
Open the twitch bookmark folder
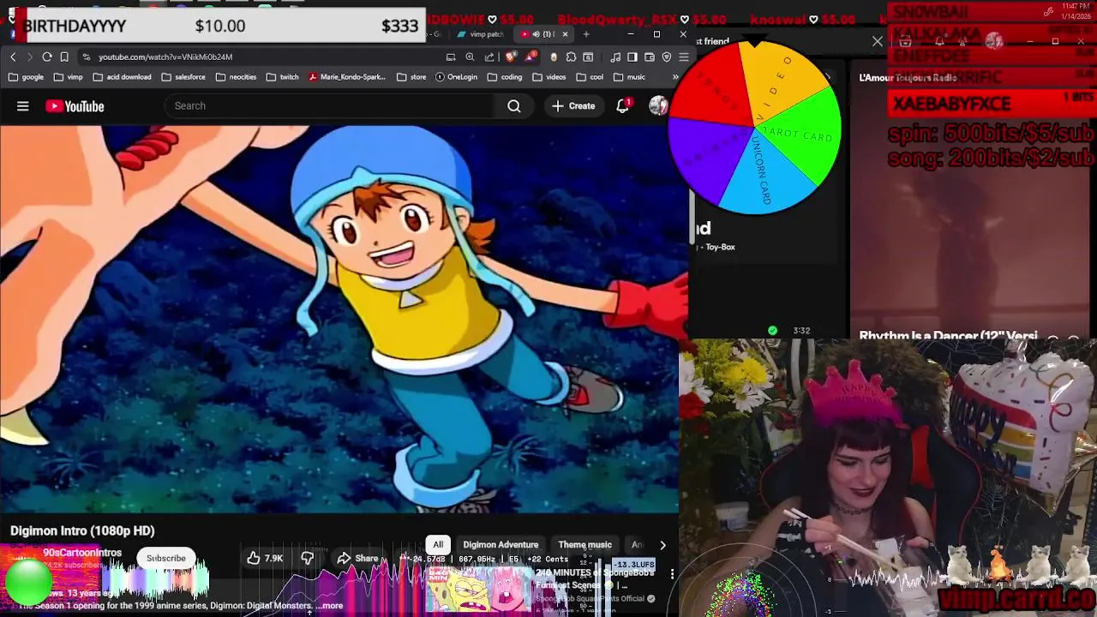click(282, 77)
